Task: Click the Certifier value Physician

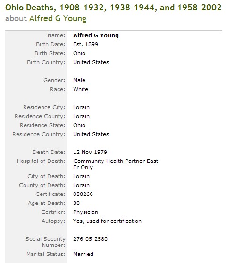Action: point(85,212)
